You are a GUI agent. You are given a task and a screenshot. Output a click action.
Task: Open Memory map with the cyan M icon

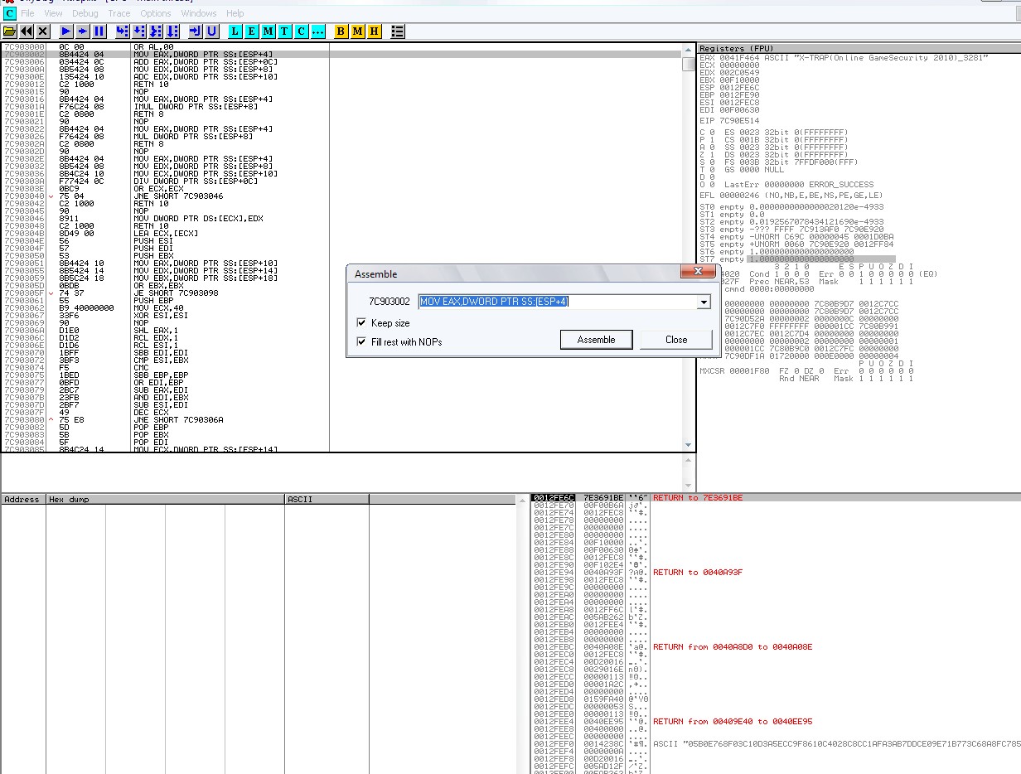269,31
